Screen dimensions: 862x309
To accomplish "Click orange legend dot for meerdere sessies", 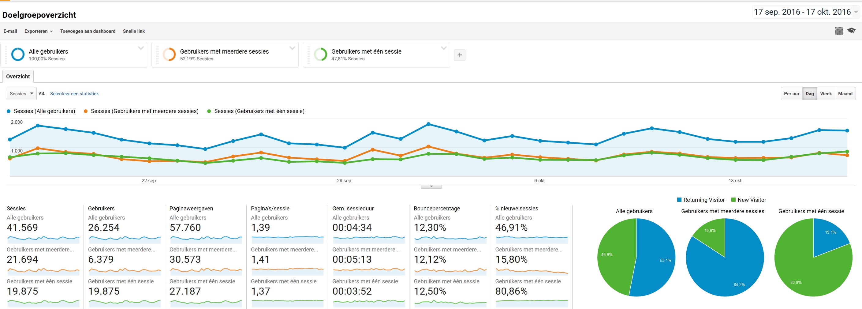I will pyautogui.click(x=86, y=111).
